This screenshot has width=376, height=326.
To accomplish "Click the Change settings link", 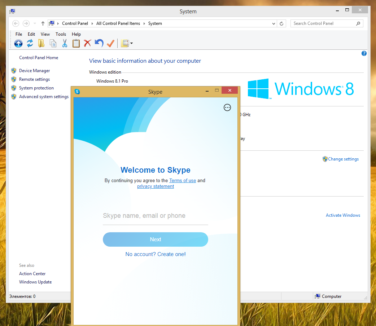I will click(344, 159).
